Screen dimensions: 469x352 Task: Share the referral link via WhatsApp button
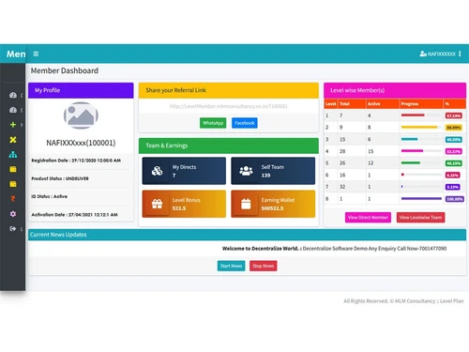[213, 123]
